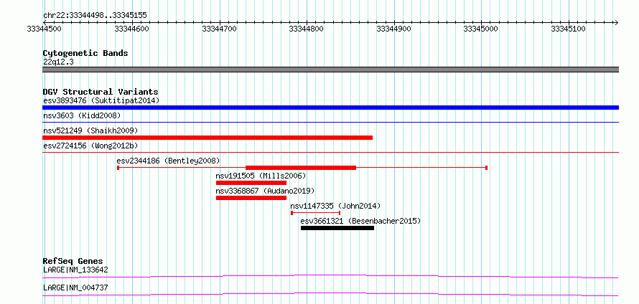Select the esv3893476 (Suktitipat2014) label

[x=101, y=100]
